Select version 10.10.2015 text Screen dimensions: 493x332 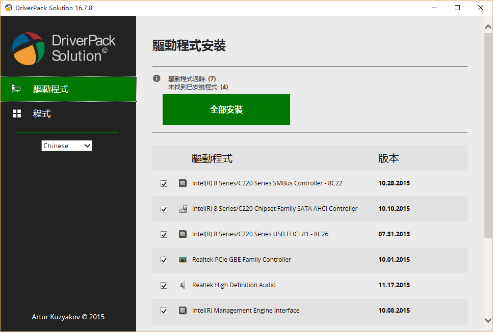(394, 209)
